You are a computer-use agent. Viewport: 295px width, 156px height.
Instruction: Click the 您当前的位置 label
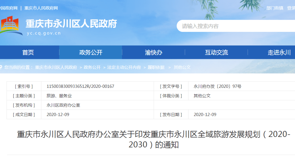(x=18, y=67)
